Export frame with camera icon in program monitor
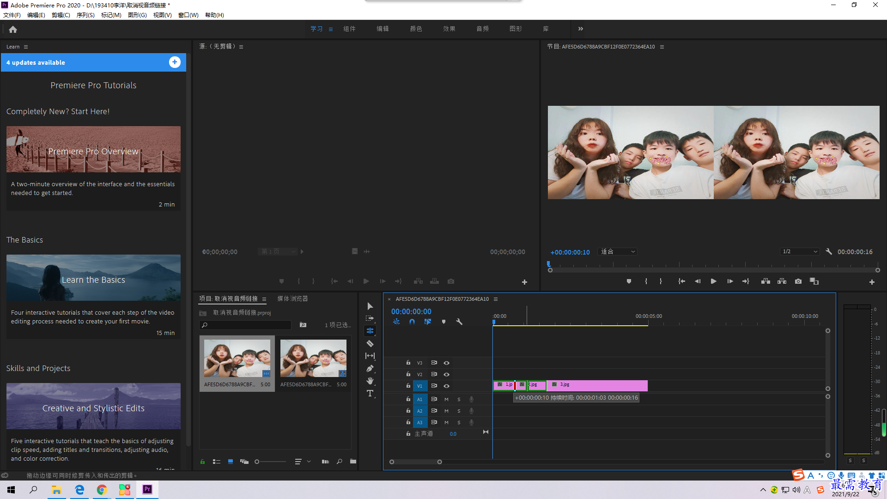 (x=798, y=281)
